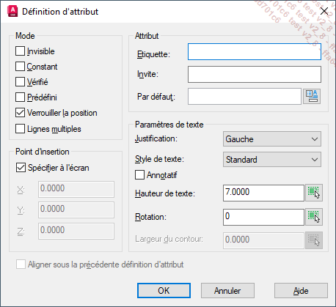Click the Annuler button
The image size is (336, 307).
227,291
